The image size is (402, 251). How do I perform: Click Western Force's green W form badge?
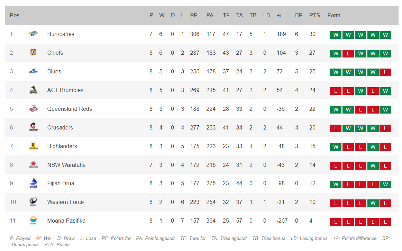(x=373, y=203)
